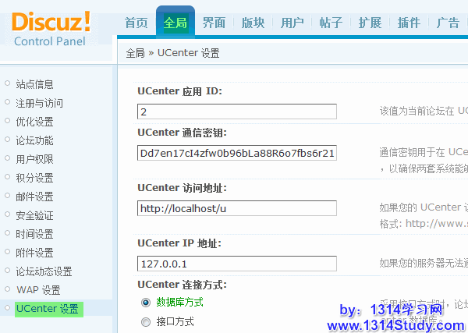The height and width of the screenshot is (333, 468).
Task: Click the UCenter IP 地址 field
Action: click(236, 264)
